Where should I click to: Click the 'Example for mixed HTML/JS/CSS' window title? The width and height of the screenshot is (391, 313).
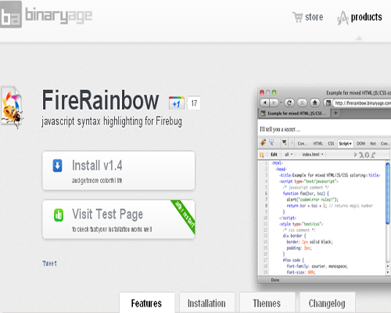359,93
